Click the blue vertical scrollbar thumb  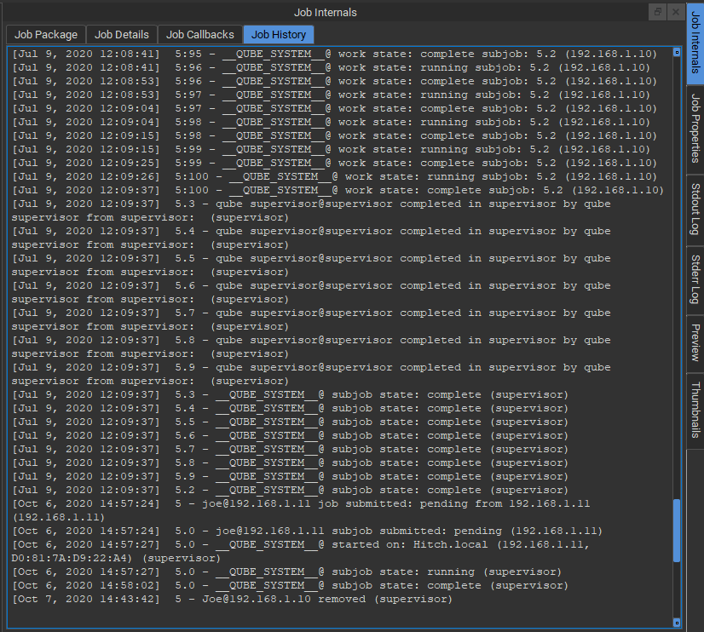(677, 530)
